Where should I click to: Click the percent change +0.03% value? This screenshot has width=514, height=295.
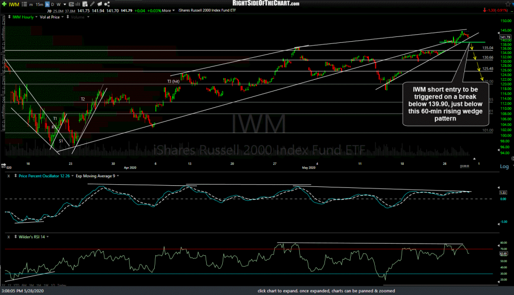pos(154,11)
